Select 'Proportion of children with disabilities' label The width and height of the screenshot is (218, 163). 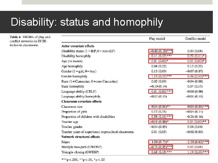pos(88,117)
